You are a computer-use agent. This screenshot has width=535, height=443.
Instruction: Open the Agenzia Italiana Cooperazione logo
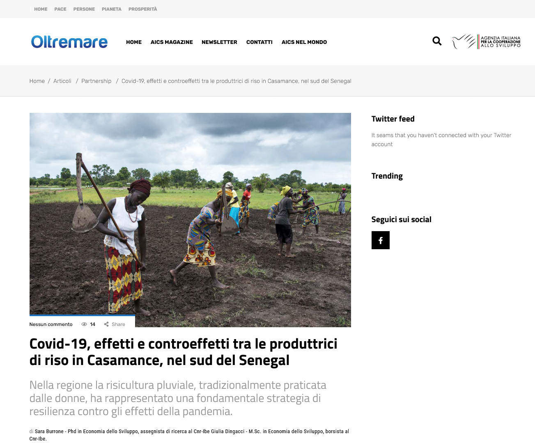(486, 41)
